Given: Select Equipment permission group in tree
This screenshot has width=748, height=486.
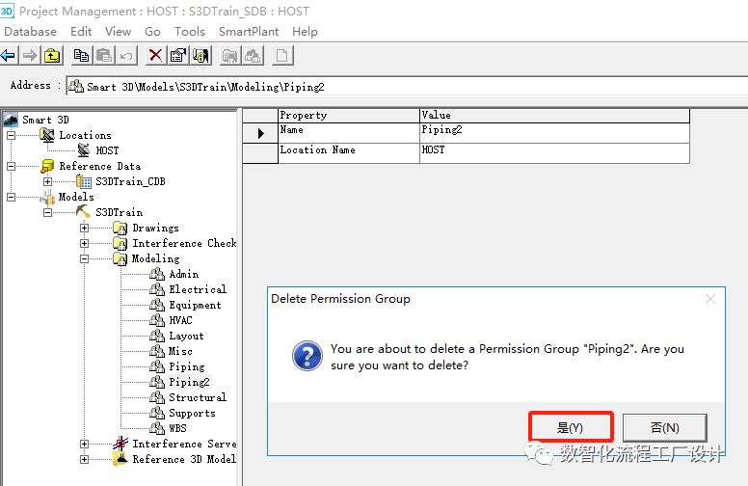Looking at the screenshot, I should pyautogui.click(x=195, y=305).
